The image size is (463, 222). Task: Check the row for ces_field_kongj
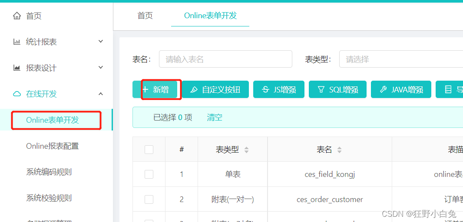[149, 174]
